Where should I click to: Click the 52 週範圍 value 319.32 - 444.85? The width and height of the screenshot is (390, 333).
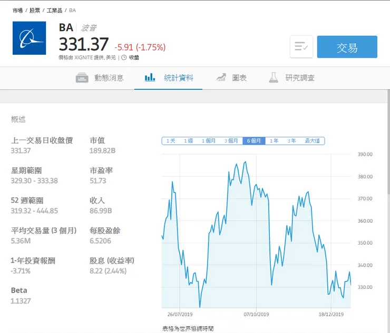pos(34,211)
